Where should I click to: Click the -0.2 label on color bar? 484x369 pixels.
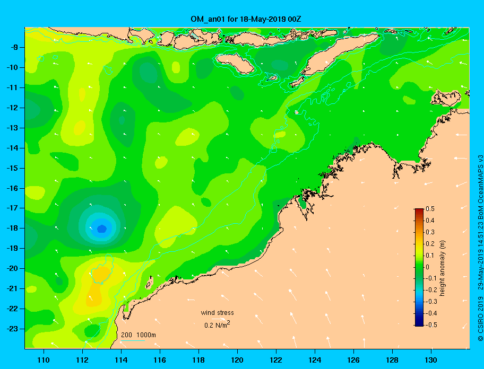click(431, 290)
